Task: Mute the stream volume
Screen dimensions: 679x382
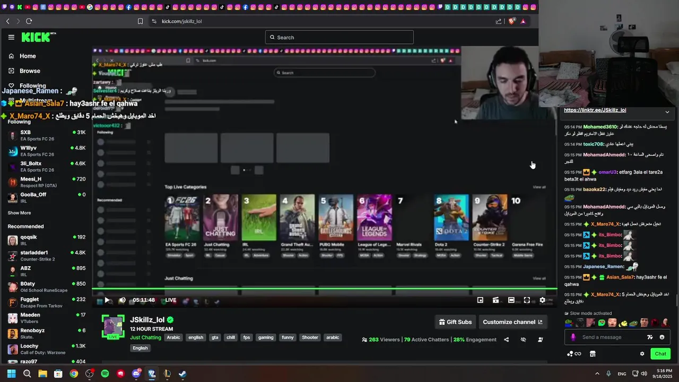Action: tap(122, 300)
